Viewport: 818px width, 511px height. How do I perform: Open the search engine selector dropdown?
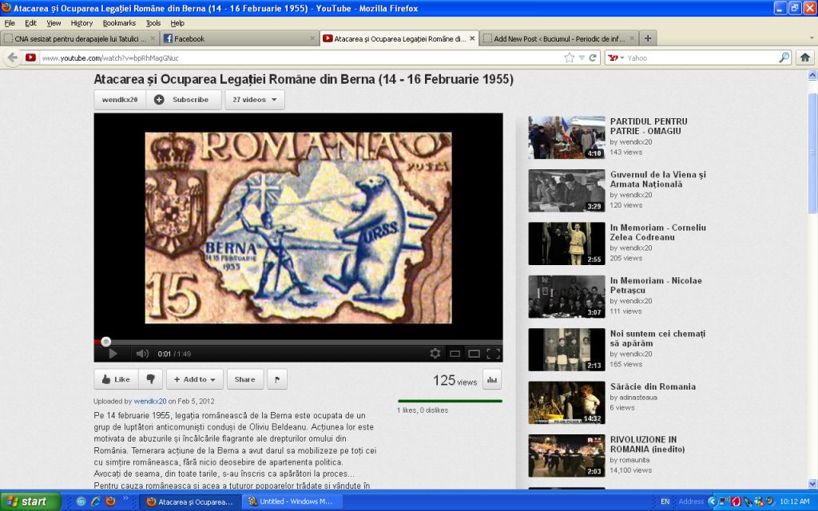(617, 57)
